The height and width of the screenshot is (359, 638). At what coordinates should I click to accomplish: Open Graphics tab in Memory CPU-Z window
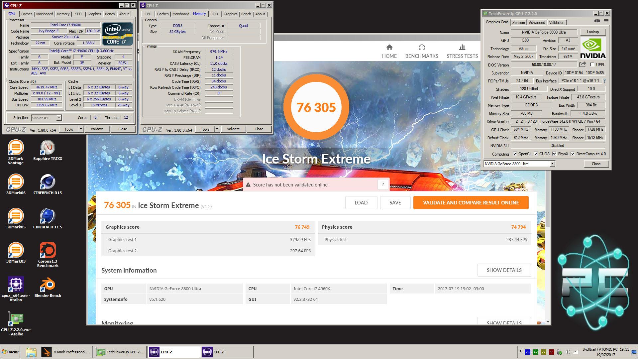click(230, 14)
